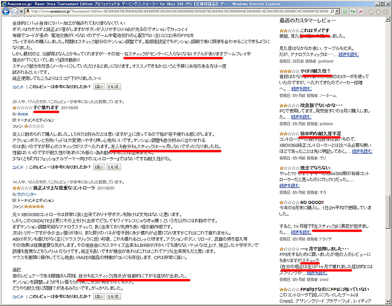Viewport: 392px width, 306px height.
Task: Open the recent pages dropdown arrow
Action: [21, 11]
